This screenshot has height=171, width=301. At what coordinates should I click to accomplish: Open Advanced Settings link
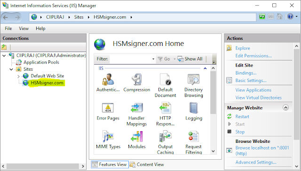pyautogui.click(x=256, y=162)
